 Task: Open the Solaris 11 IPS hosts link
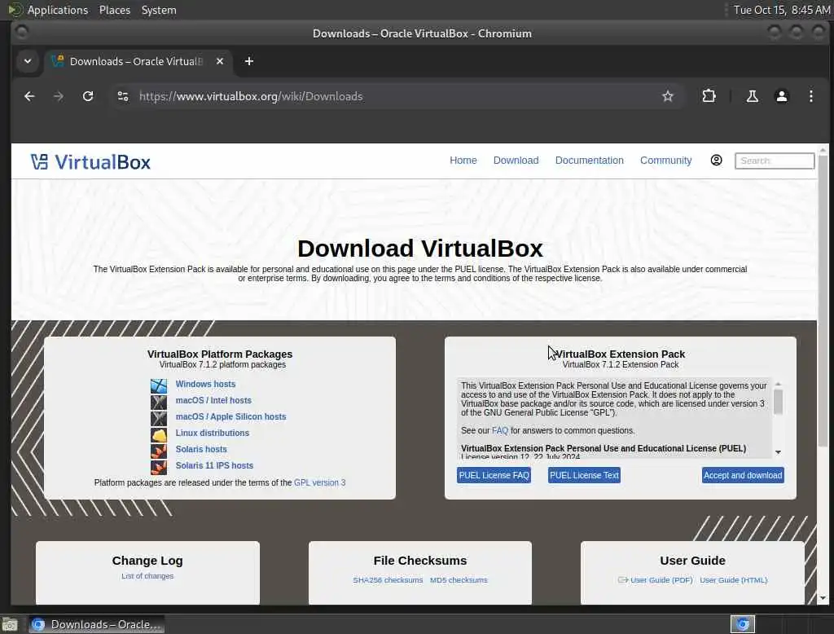[214, 465]
